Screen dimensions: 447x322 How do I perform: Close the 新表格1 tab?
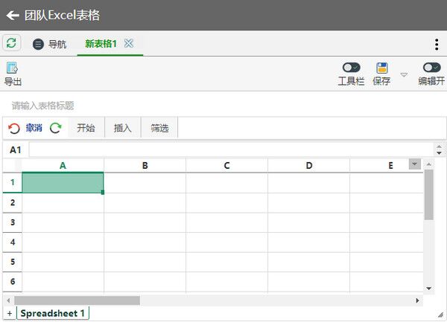point(129,44)
